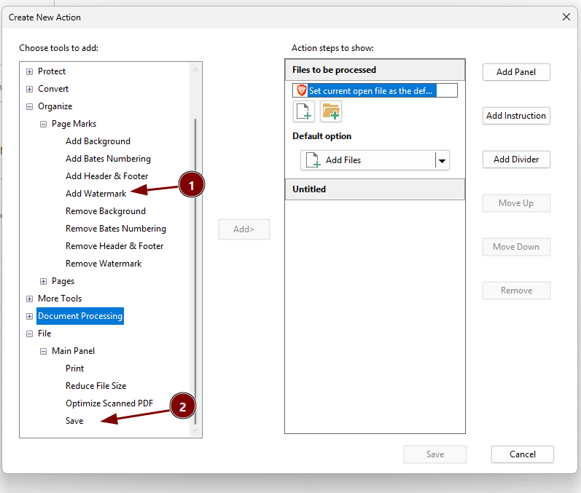This screenshot has width=581, height=493.
Task: Select the Document Processing label
Action: [x=80, y=316]
